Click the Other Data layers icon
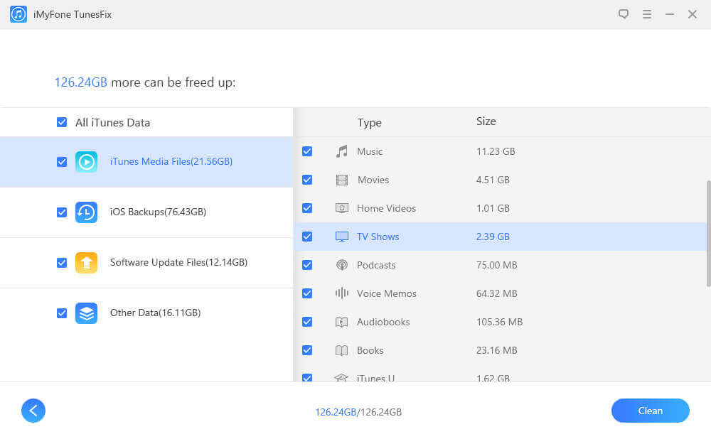The image size is (711, 439). [x=86, y=313]
